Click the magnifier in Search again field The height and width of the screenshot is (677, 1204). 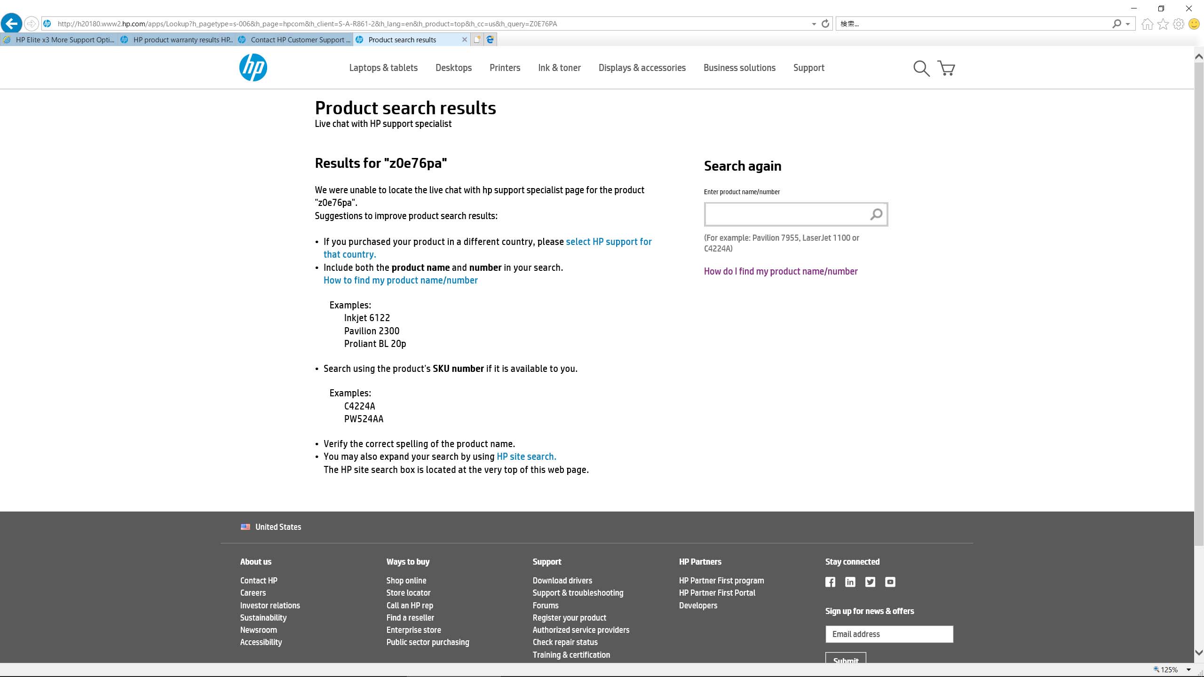(x=876, y=214)
